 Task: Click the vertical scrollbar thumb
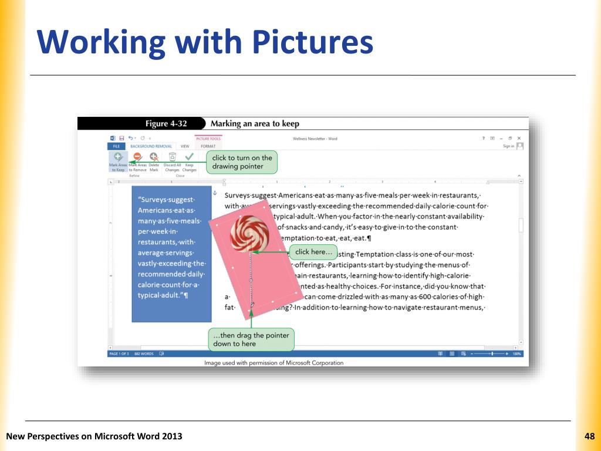pos(521,225)
